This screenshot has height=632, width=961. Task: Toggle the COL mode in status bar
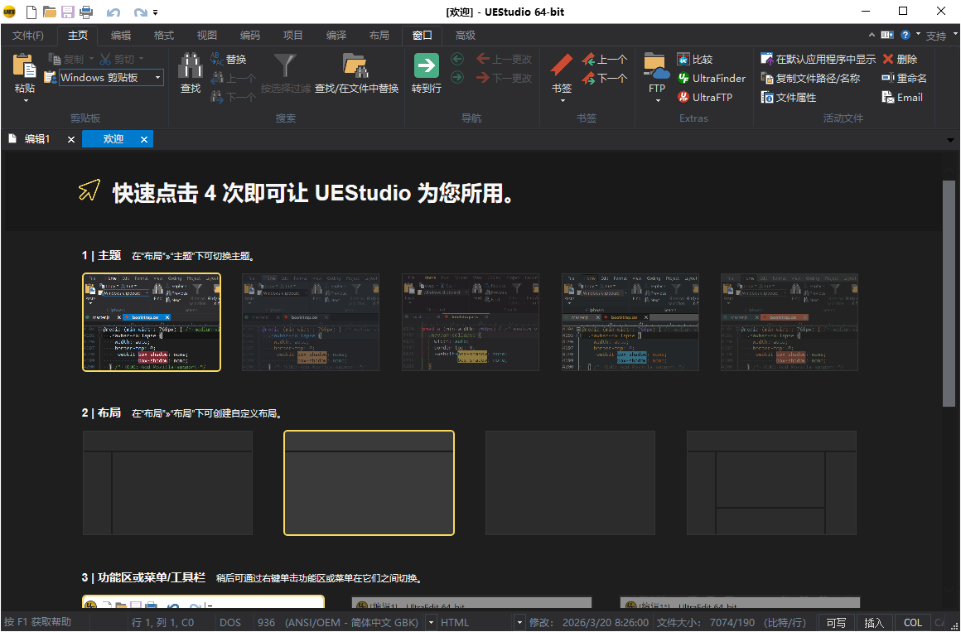click(x=912, y=622)
